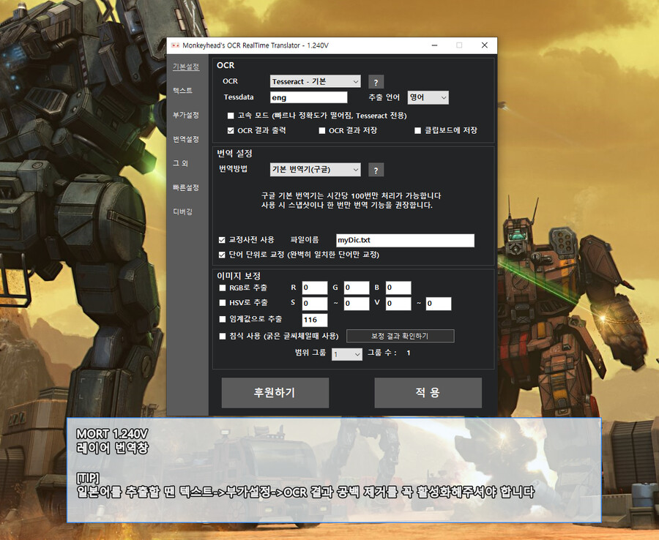
Task: Open the 번역방법 dropdown showing 기본 번역기(구글)
Action: click(x=315, y=170)
